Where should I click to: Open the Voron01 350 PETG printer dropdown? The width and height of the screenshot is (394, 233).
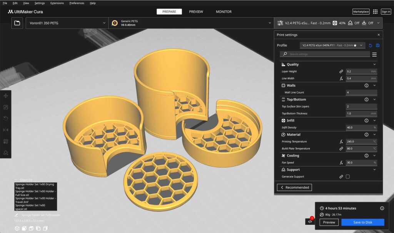pos(67,23)
